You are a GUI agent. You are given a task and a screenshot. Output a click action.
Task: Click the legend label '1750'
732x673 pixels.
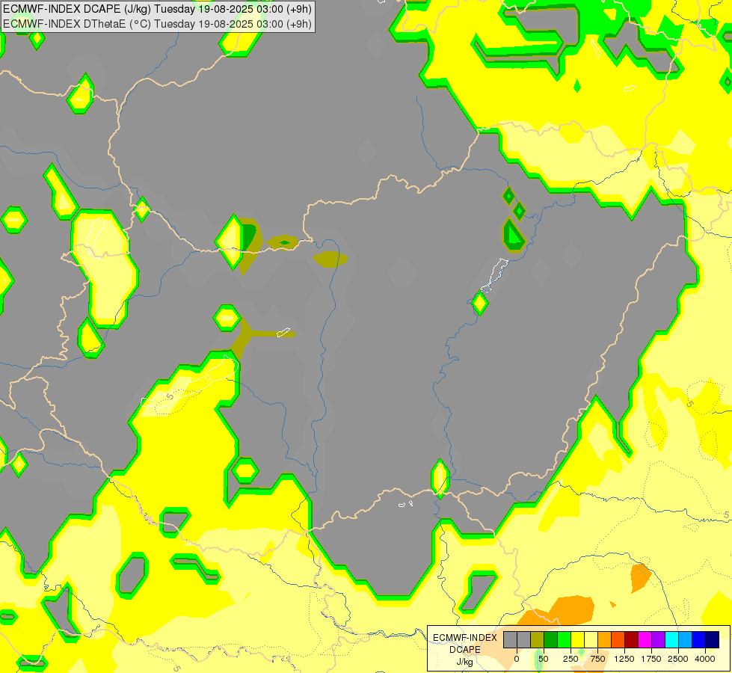(651, 659)
